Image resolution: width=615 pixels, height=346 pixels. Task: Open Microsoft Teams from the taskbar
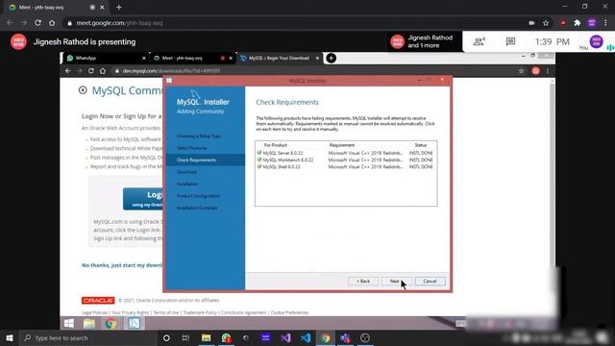(345, 337)
